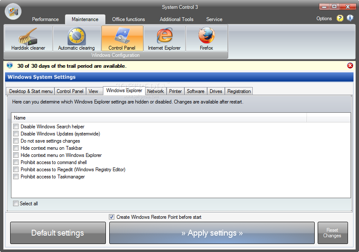The height and width of the screenshot is (252, 359).
Task: Open the Registration tab
Action: click(x=239, y=91)
